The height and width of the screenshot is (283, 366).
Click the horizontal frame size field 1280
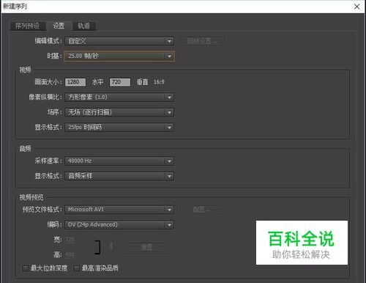(x=75, y=82)
